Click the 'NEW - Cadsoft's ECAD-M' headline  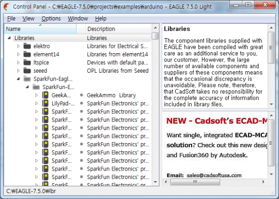click(217, 121)
